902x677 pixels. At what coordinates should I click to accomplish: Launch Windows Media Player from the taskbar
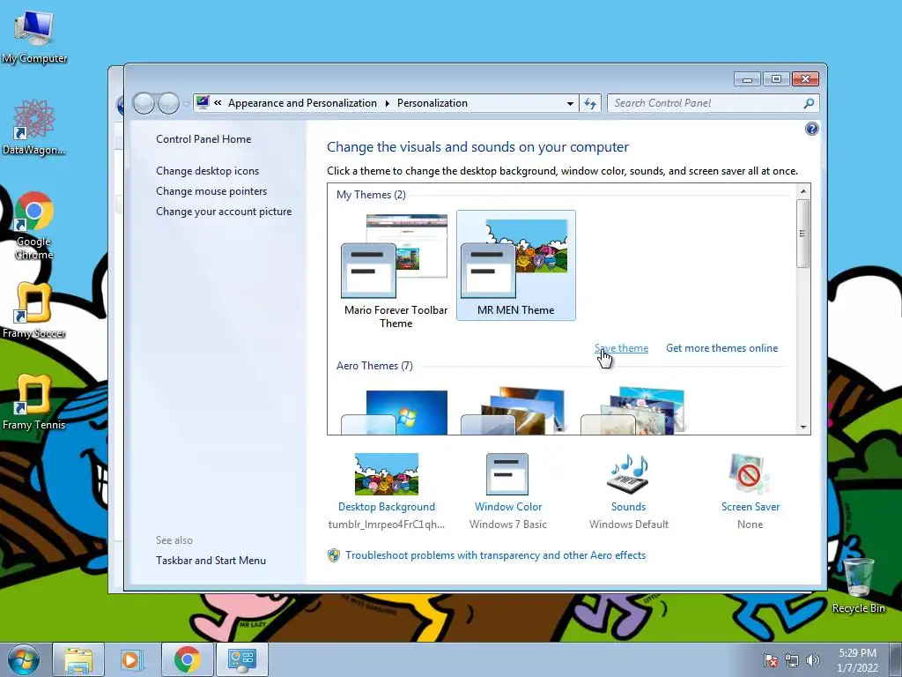pos(131,659)
